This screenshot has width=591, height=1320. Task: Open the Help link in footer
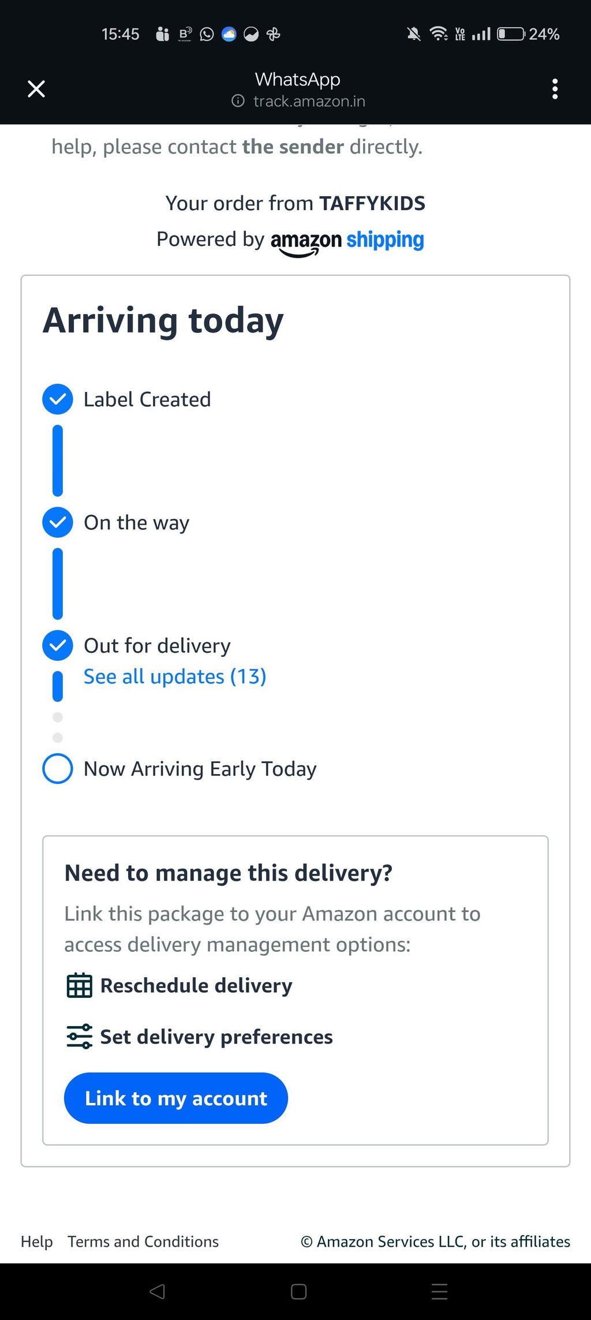[x=37, y=1242]
